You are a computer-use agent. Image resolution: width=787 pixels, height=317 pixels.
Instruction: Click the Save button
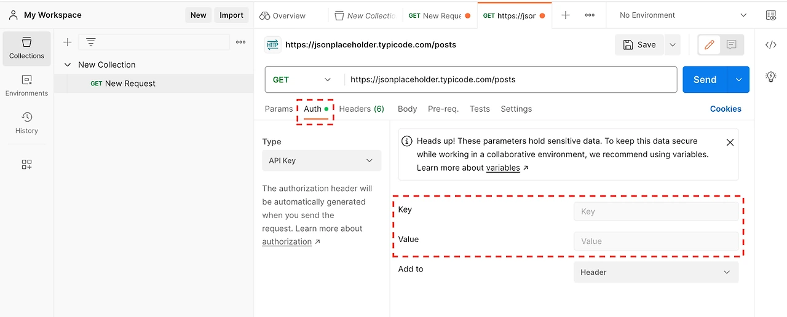pos(639,45)
